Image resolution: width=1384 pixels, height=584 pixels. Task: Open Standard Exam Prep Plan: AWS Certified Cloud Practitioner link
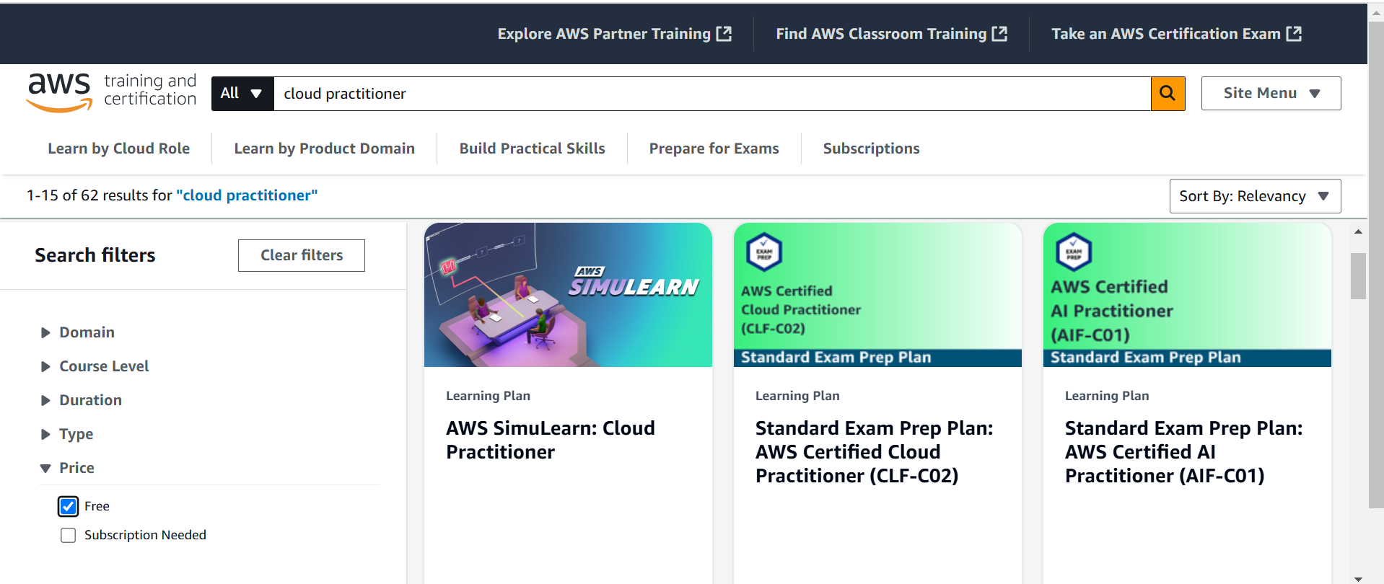tap(874, 452)
